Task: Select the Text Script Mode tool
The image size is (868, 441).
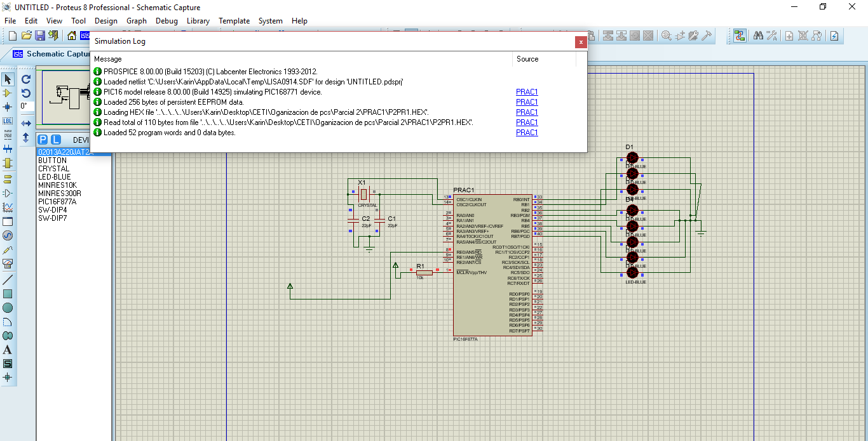Action: (8, 135)
